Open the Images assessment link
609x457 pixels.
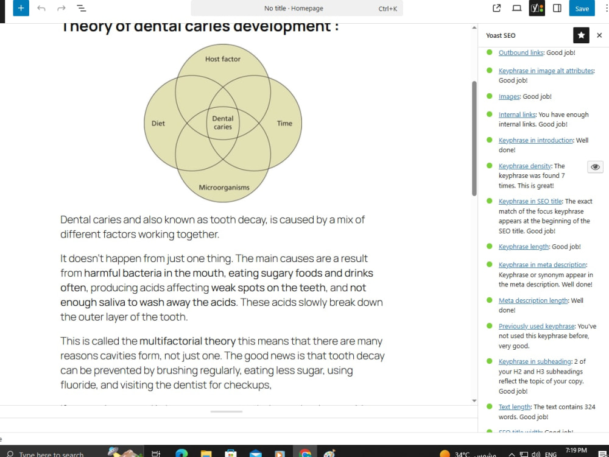509,96
